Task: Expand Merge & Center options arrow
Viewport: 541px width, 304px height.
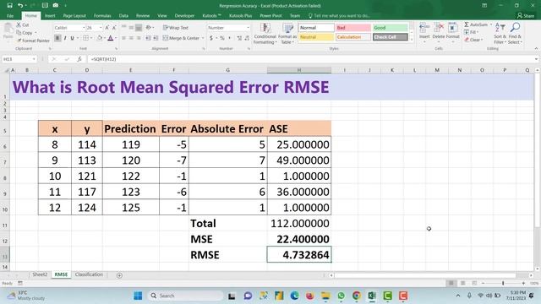Action: click(203, 38)
